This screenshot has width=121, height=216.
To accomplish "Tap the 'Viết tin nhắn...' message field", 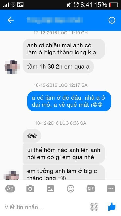I will pyautogui.click(x=45, y=207).
